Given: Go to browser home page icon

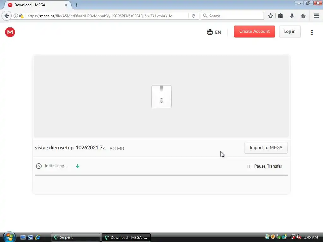Looking at the screenshot, I should point(303,16).
